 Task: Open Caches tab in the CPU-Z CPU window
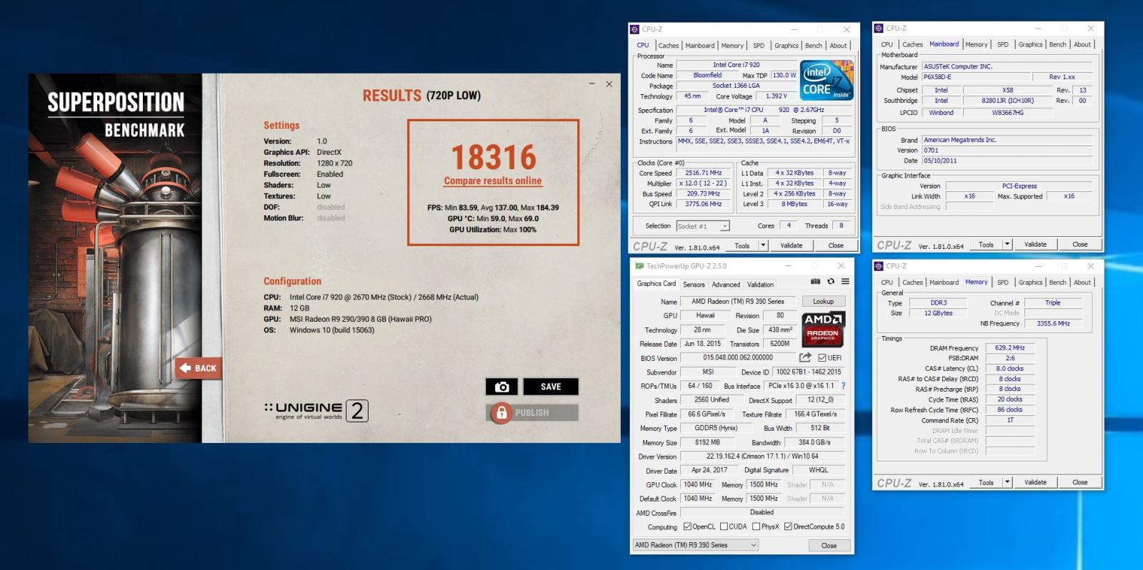click(669, 46)
